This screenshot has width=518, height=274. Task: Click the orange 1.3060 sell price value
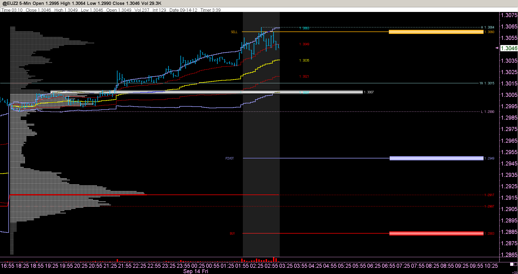(490, 32)
